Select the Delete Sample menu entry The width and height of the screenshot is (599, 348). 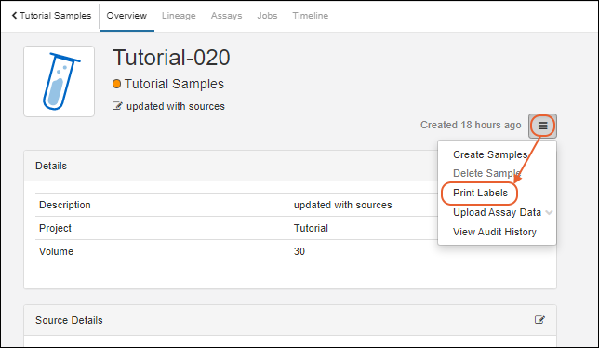(x=486, y=173)
